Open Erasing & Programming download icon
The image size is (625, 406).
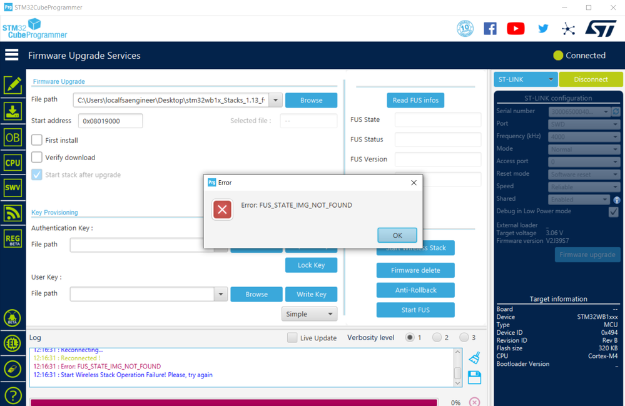tap(13, 111)
